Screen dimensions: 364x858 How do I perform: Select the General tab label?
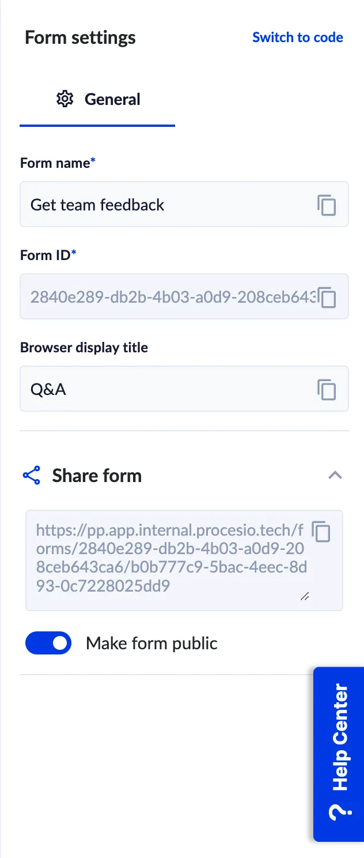tap(112, 99)
